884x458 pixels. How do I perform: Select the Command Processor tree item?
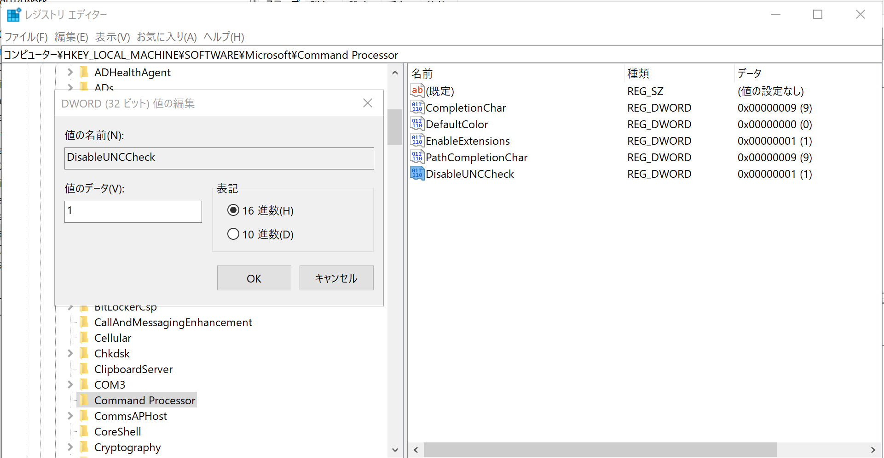[x=144, y=401]
